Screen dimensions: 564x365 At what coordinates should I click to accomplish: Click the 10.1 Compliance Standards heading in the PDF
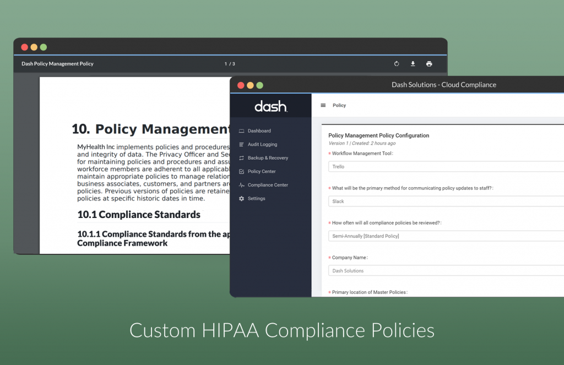139,215
